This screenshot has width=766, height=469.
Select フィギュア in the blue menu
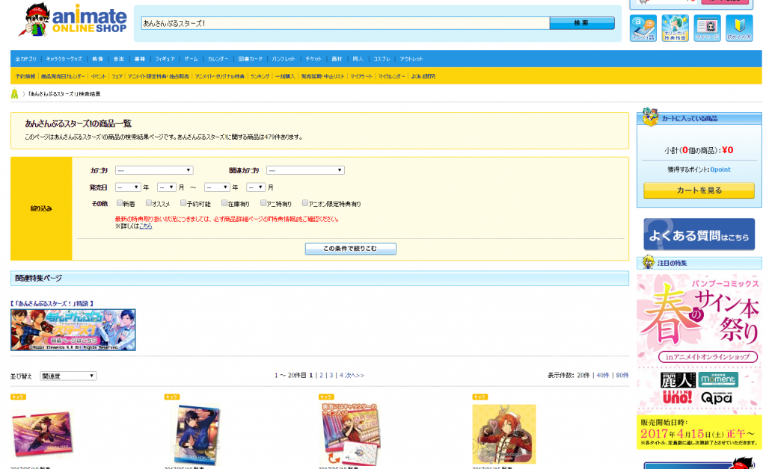coord(165,59)
